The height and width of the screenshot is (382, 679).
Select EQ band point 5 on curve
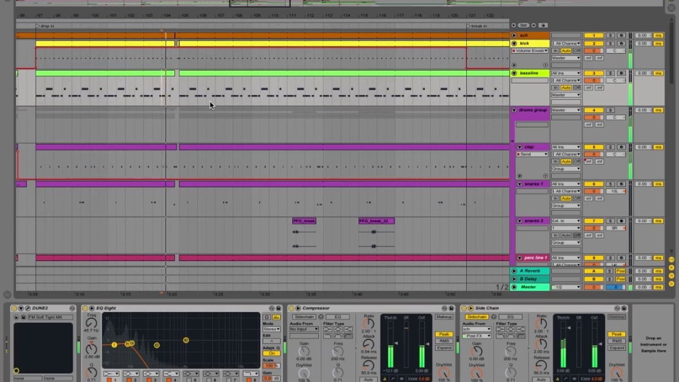tap(186, 340)
